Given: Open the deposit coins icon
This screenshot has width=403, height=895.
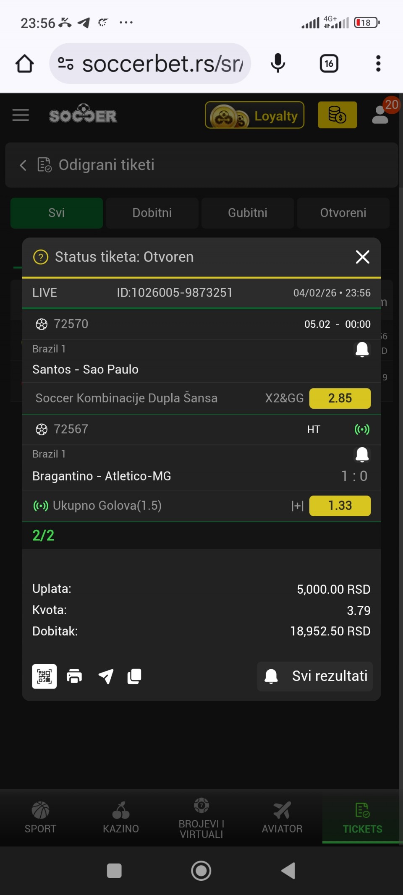Looking at the screenshot, I should 337,115.
